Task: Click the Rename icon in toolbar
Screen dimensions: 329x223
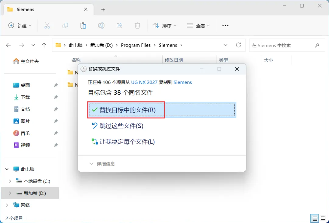Action: [x=101, y=26]
